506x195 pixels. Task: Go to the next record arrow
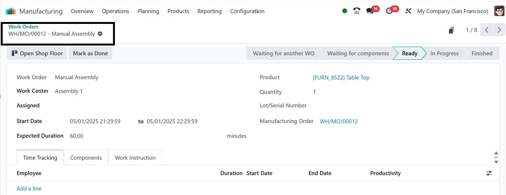click(x=499, y=30)
